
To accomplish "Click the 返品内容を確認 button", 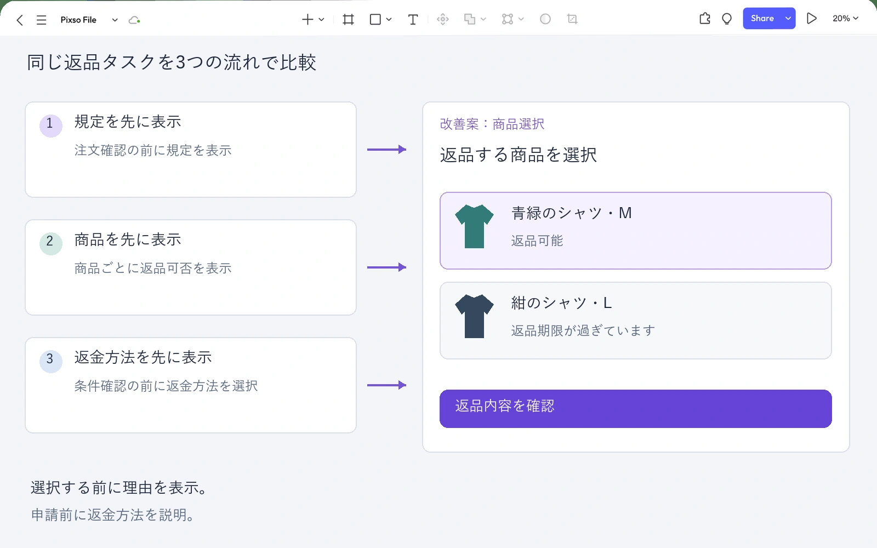I will tap(636, 409).
